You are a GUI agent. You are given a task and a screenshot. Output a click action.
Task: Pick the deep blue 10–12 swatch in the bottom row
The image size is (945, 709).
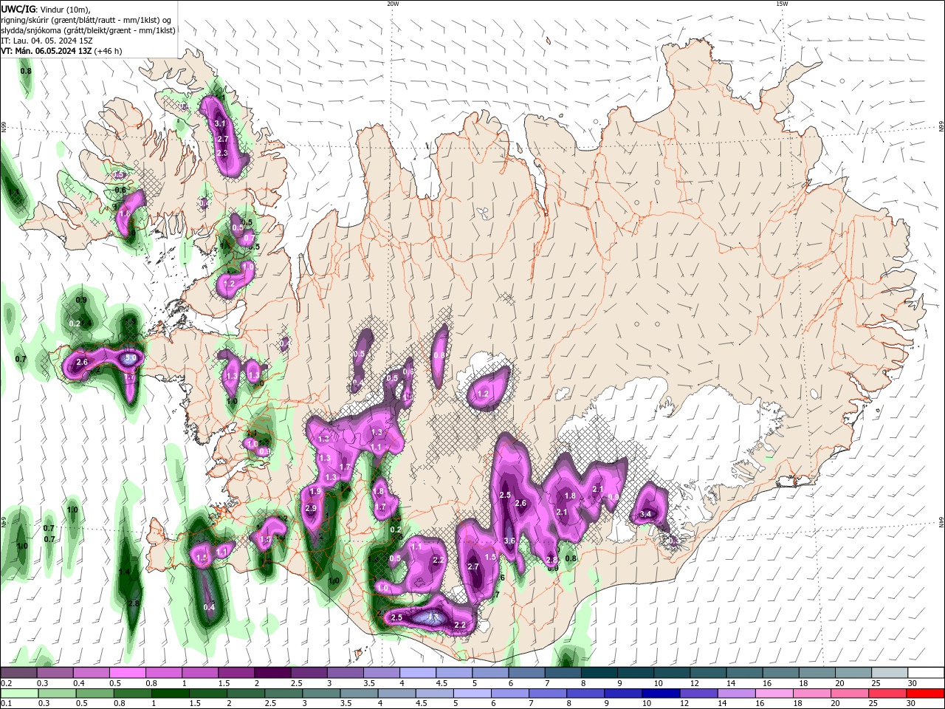pos(661,693)
